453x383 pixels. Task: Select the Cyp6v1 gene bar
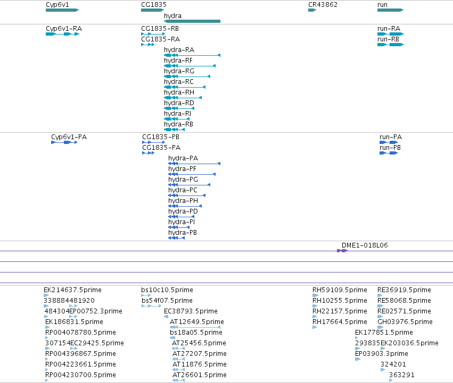62,10
